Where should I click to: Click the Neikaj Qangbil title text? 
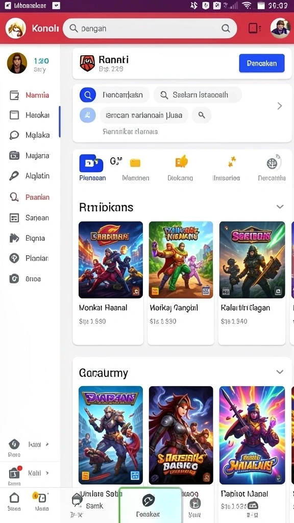(x=174, y=308)
